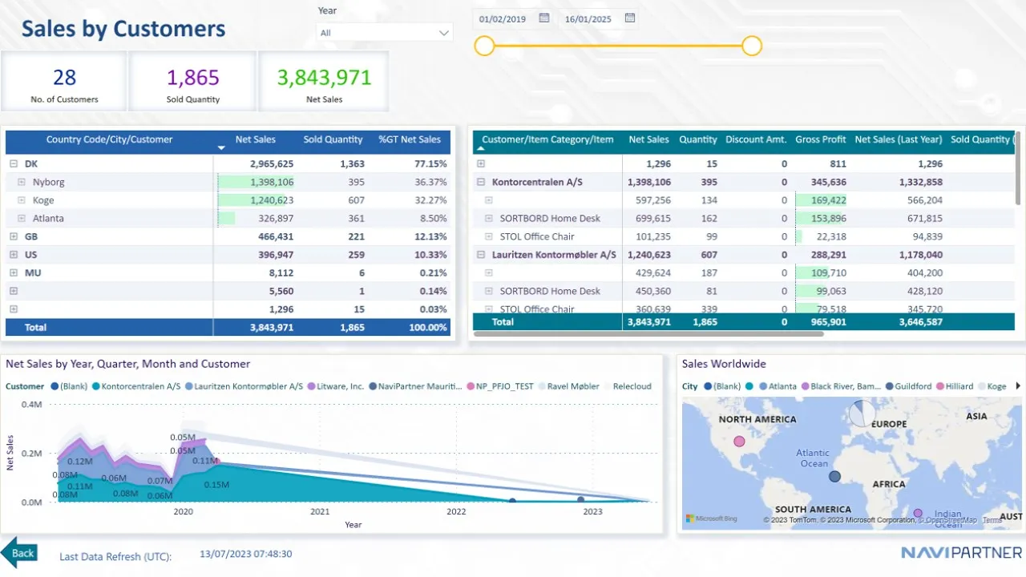Expand the blank country row with 0.03% share
Image resolution: width=1026 pixels, height=577 pixels.
click(x=14, y=309)
